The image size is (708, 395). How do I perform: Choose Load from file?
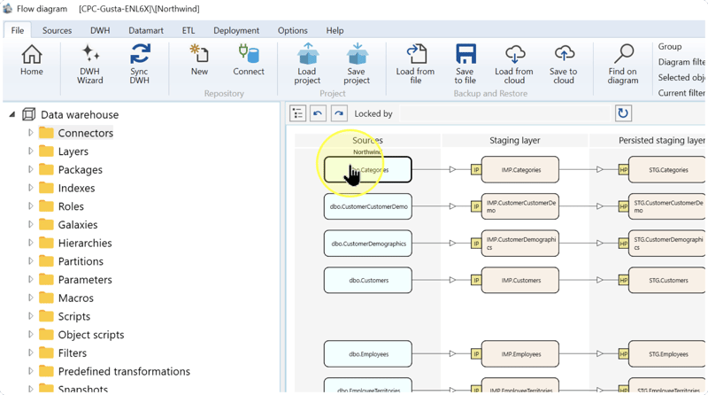click(415, 64)
